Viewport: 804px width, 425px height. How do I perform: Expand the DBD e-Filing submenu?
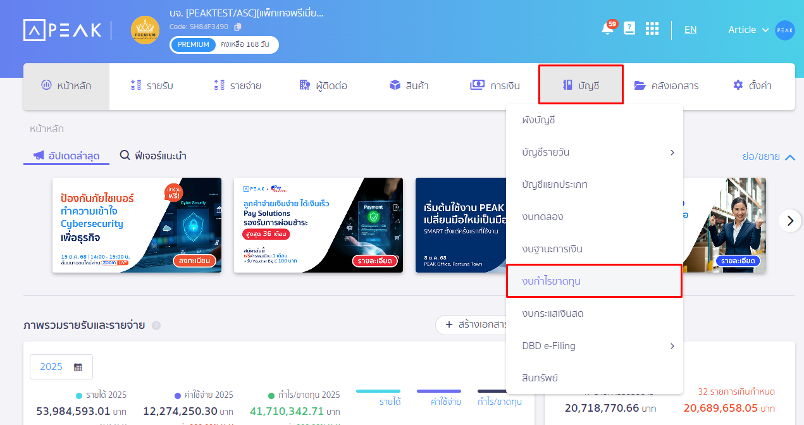[x=672, y=346]
